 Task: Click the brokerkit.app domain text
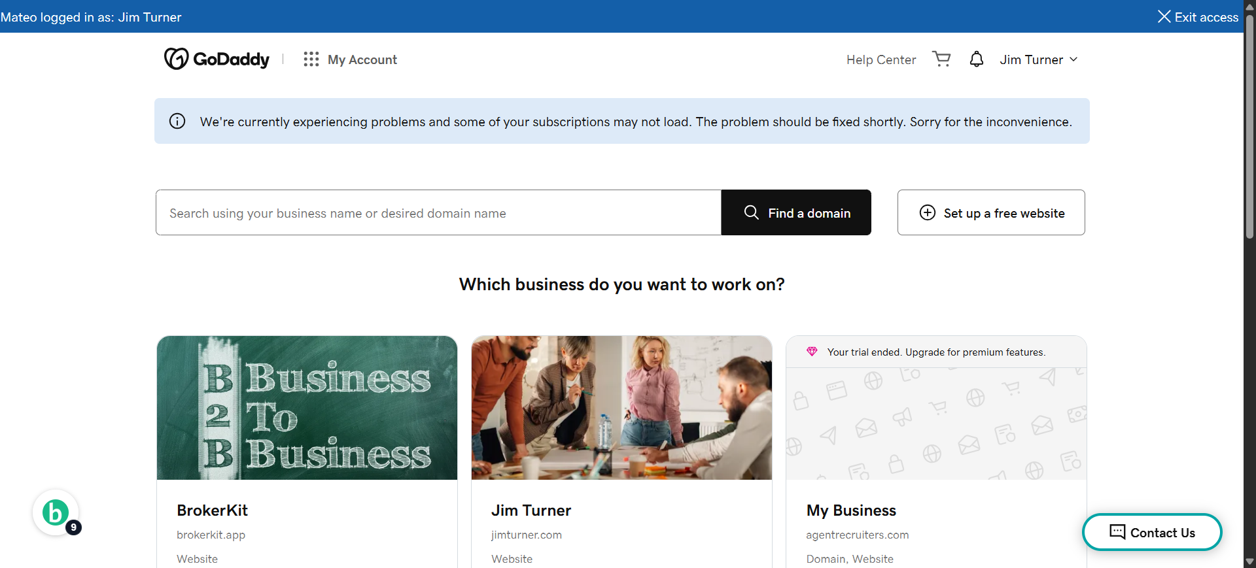tap(211, 535)
